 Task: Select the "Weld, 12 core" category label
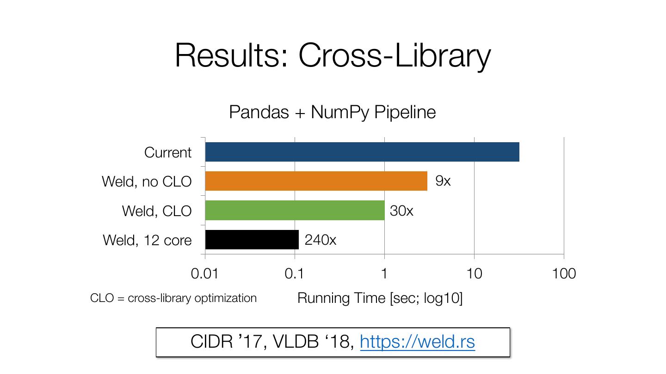[x=147, y=240]
